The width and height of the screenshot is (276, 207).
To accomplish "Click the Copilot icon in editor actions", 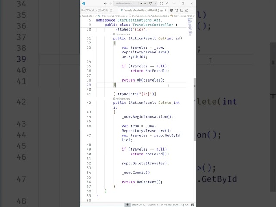I will coord(172,10).
